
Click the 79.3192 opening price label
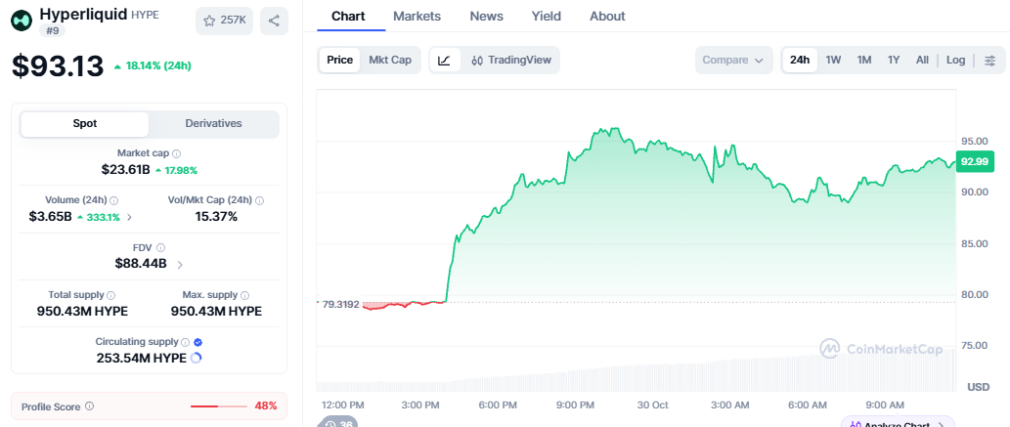(x=340, y=303)
